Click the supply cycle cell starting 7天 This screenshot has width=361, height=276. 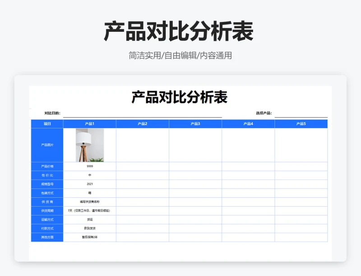90,211
